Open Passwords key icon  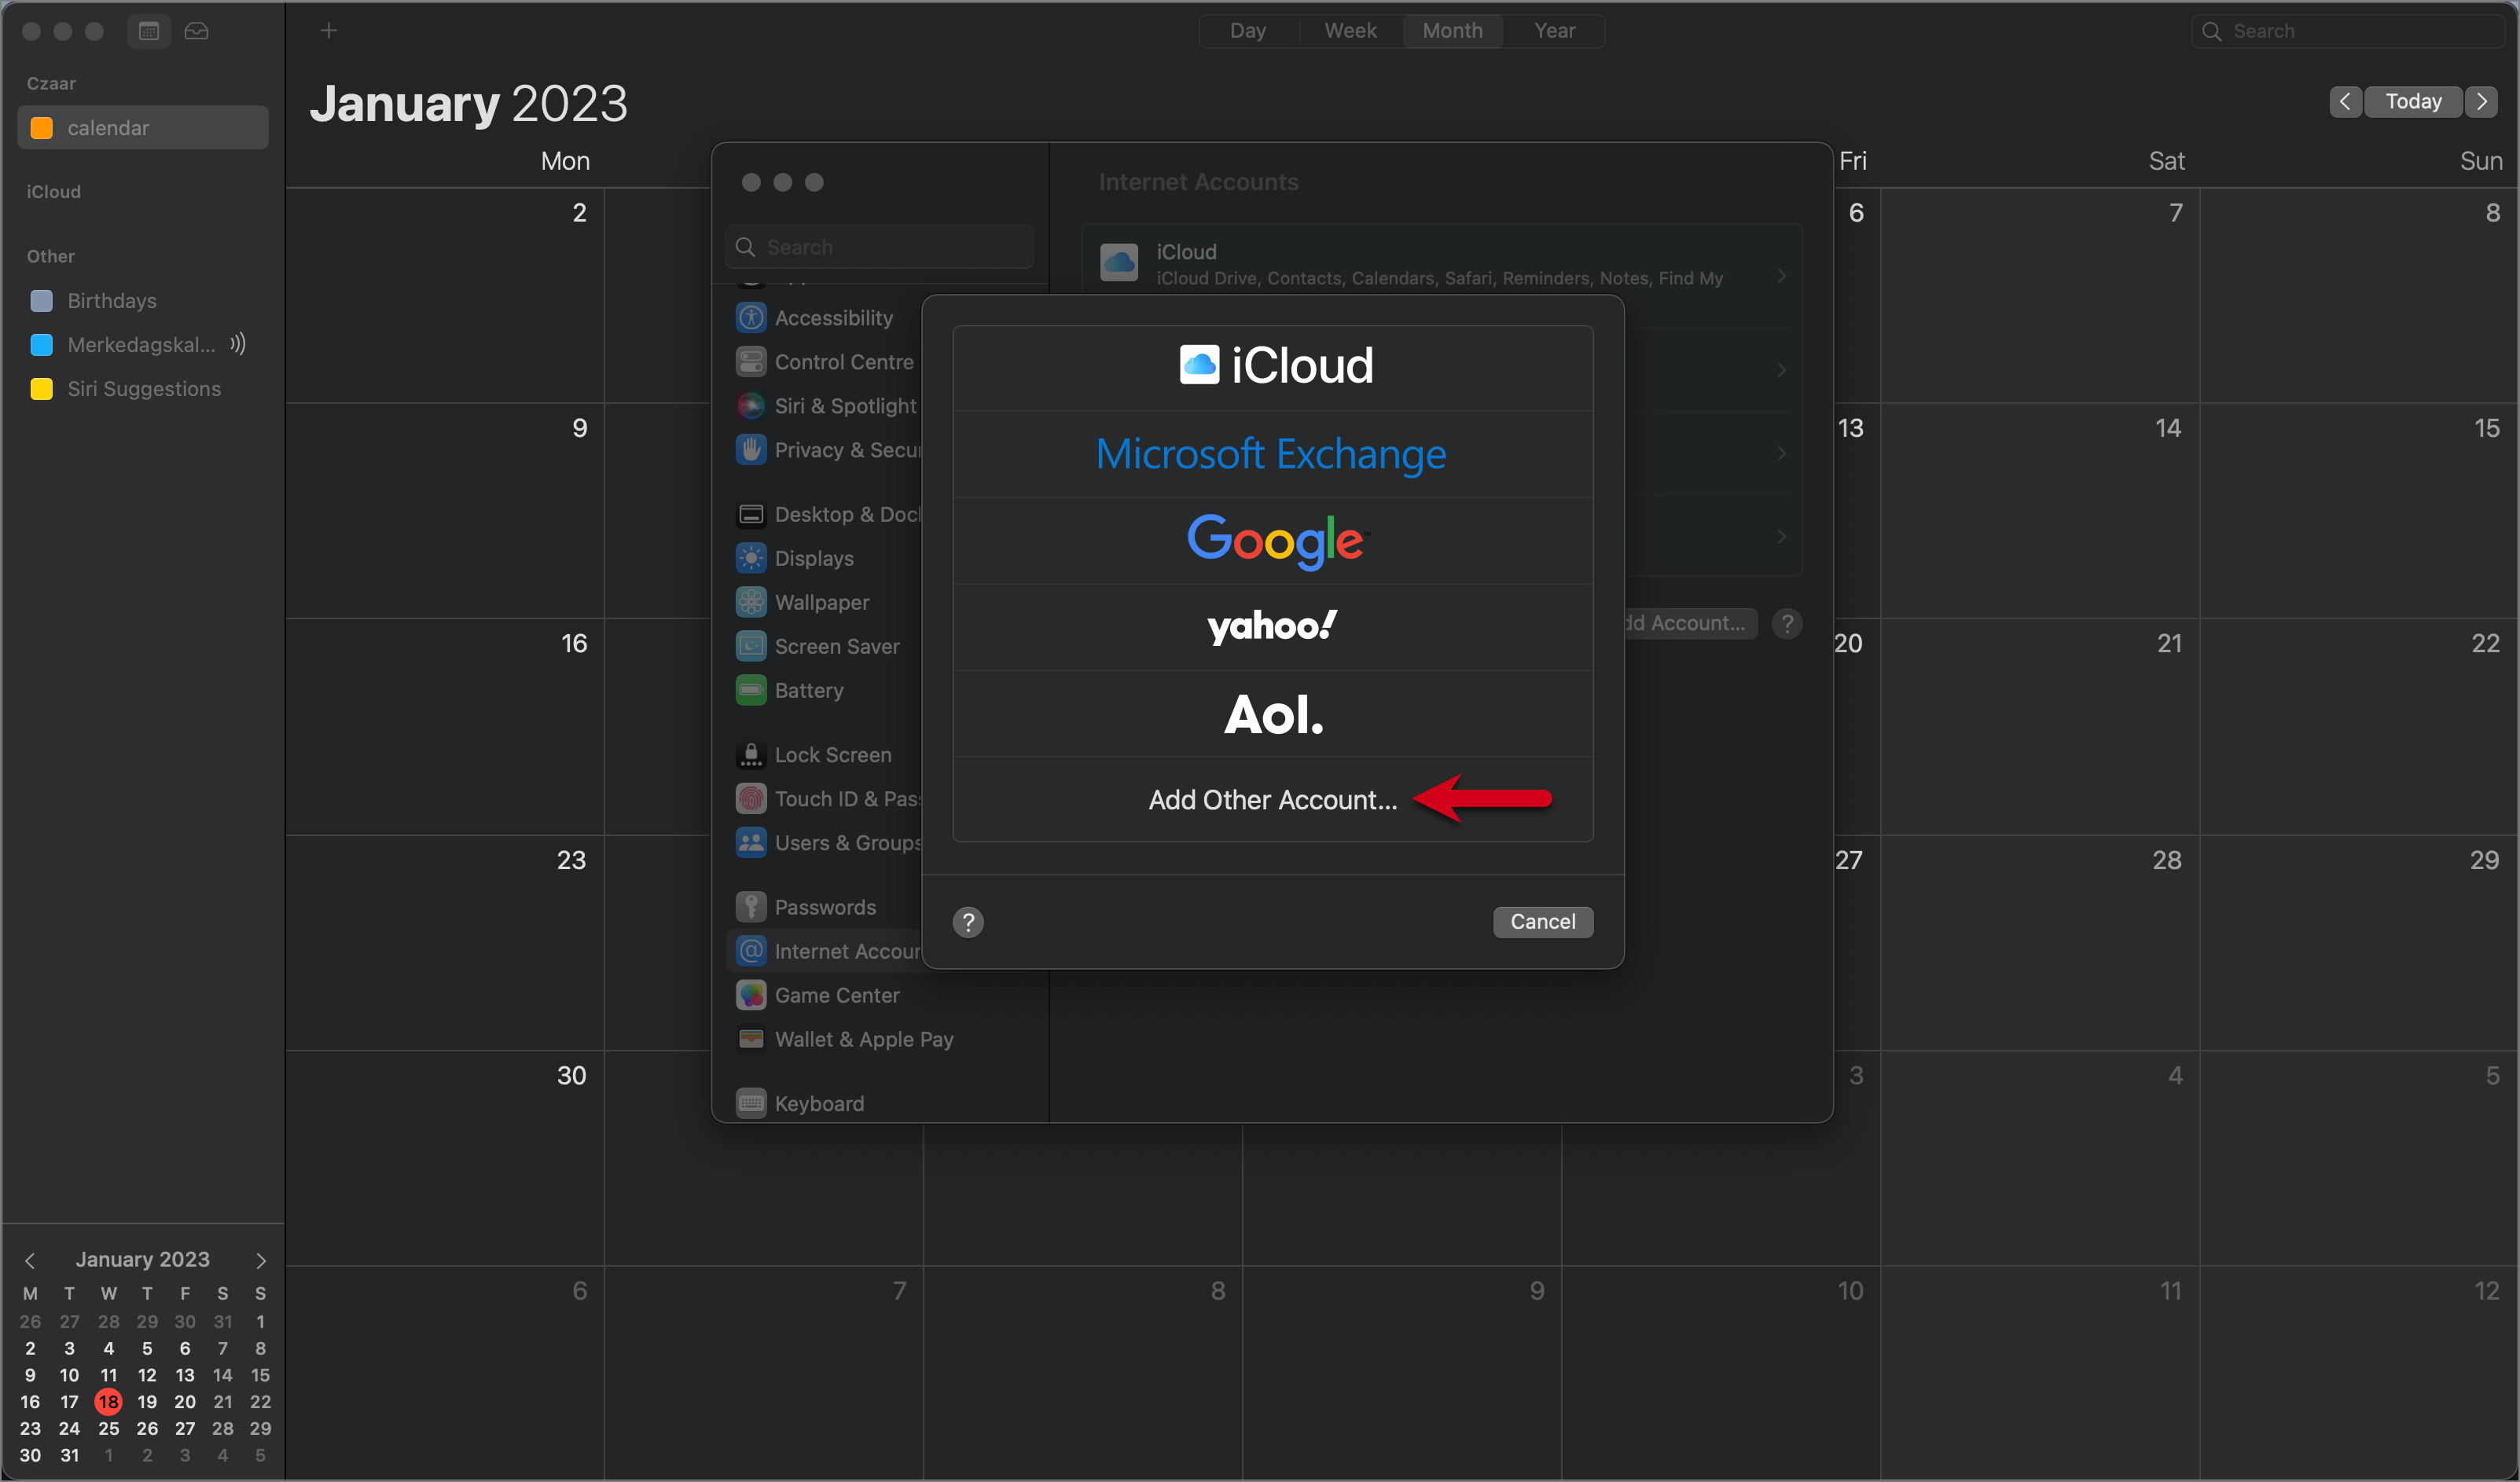click(751, 908)
